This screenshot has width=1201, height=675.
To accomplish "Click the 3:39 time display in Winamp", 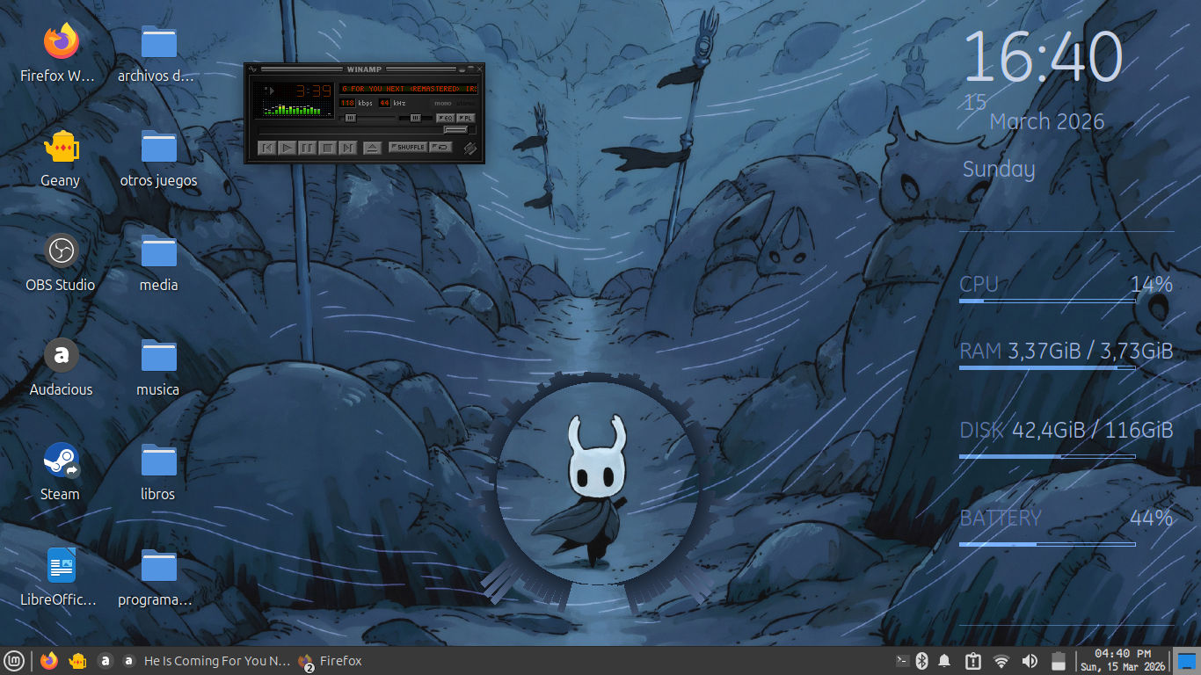I will (313, 91).
